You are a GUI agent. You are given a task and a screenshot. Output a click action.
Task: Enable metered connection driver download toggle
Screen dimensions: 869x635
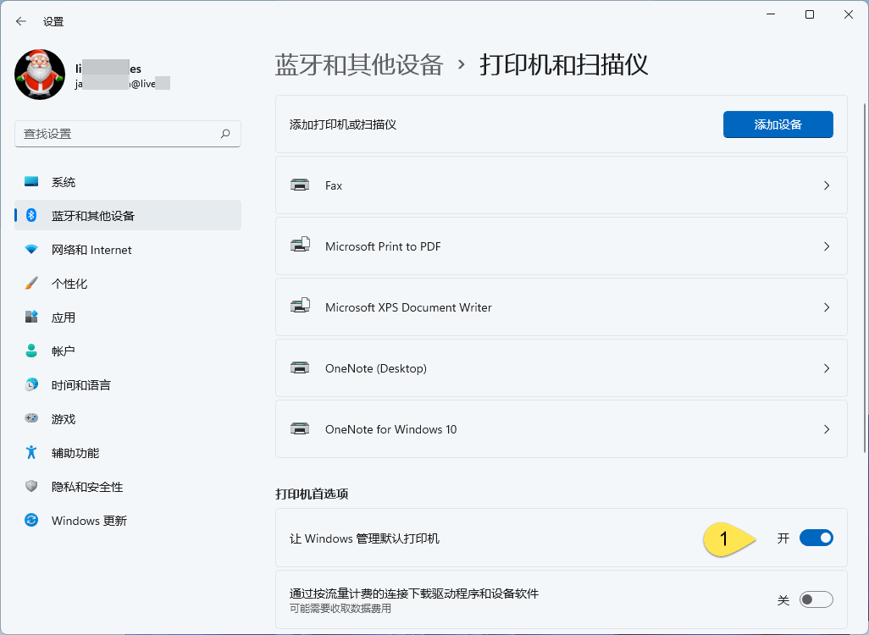coord(816,599)
